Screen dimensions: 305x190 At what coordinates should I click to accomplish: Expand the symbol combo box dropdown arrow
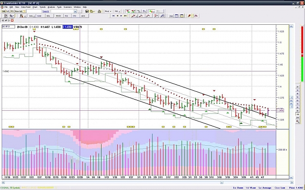[x=75, y=11]
